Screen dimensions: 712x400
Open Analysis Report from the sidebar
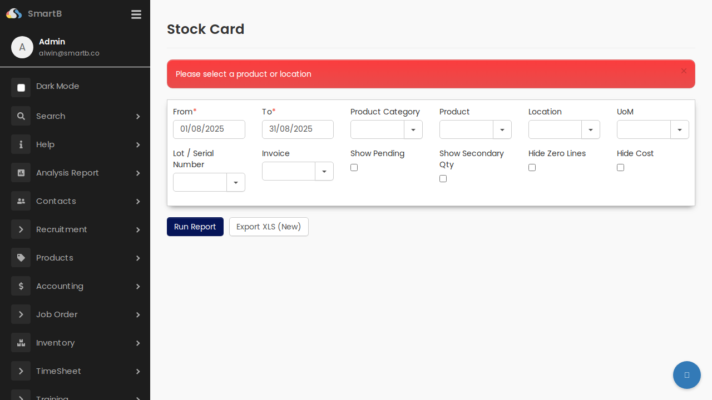pyautogui.click(x=21, y=173)
